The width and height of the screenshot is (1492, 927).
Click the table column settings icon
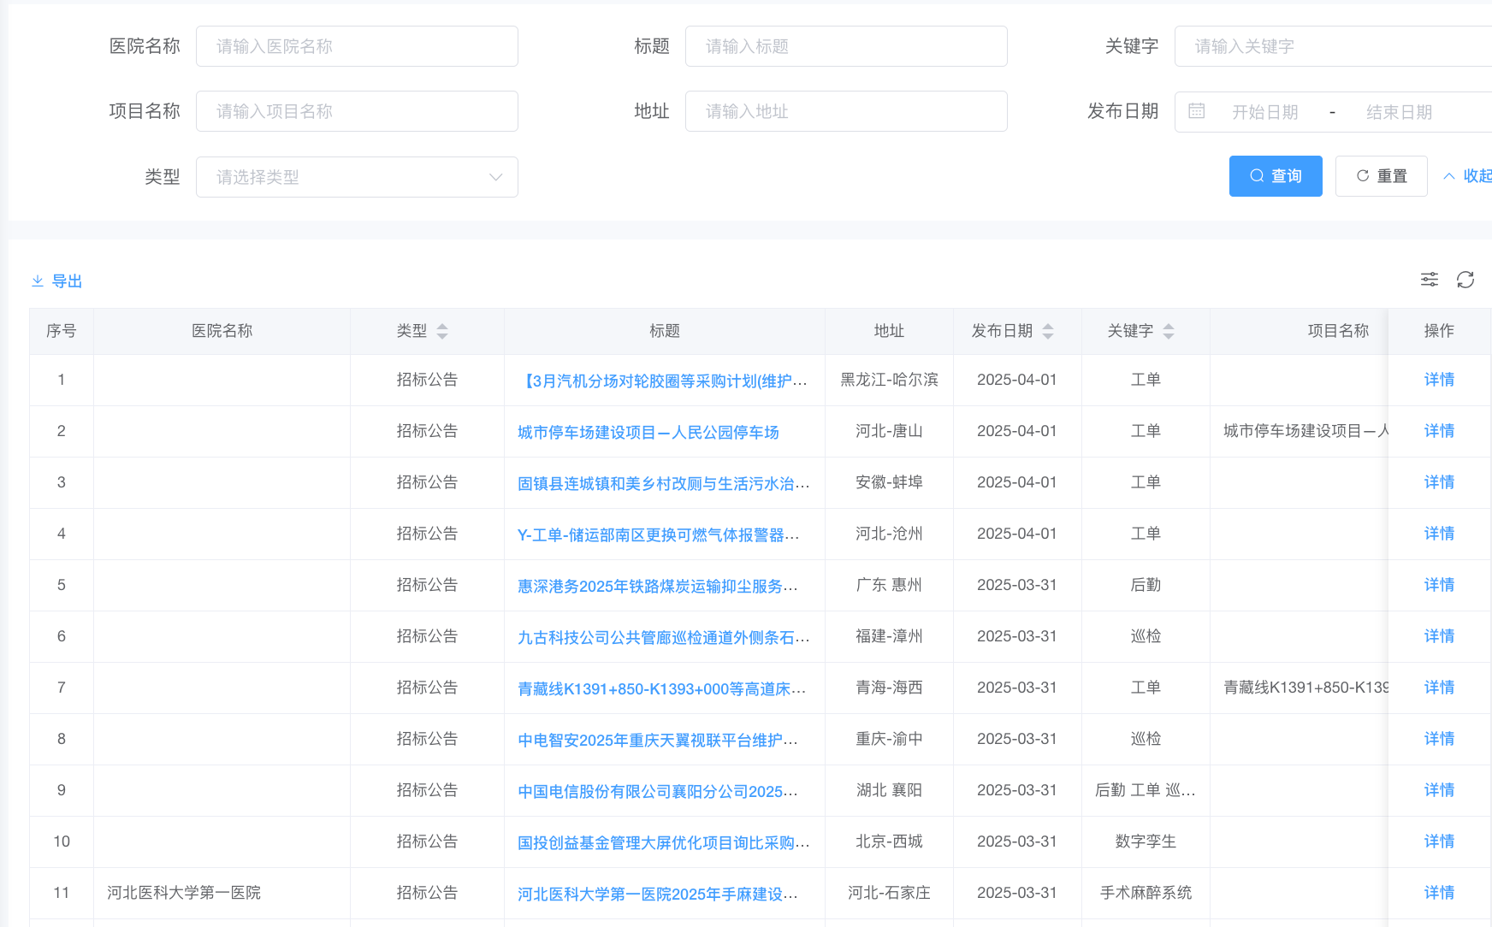coord(1429,280)
